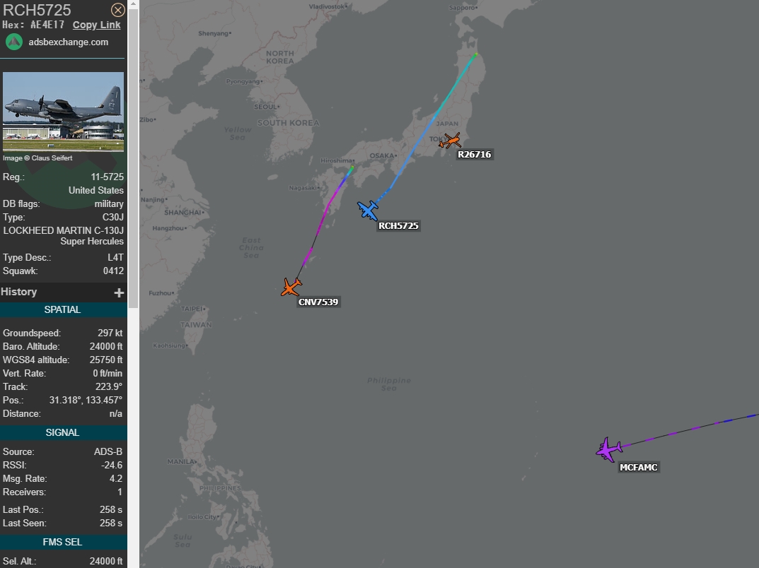Image resolution: width=759 pixels, height=568 pixels.
Task: Open the C-130J aircraft photo thumbnail
Action: tap(63, 112)
